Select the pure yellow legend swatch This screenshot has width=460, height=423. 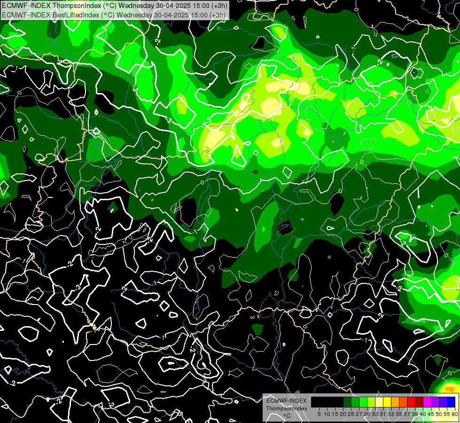(x=387, y=402)
